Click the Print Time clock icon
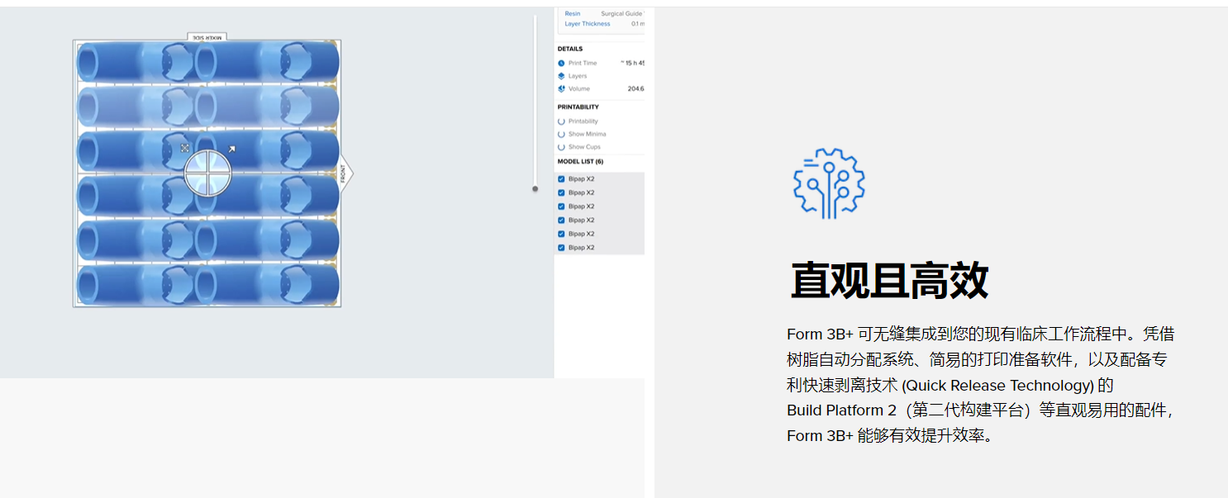Viewport: 1228px width, 498px height. [561, 63]
